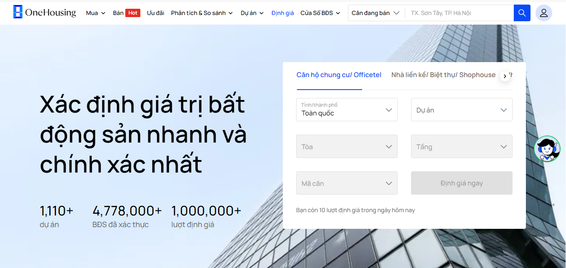This screenshot has width=566, height=268.
Task: Open the Căn đang bán dropdown
Action: coord(376,13)
